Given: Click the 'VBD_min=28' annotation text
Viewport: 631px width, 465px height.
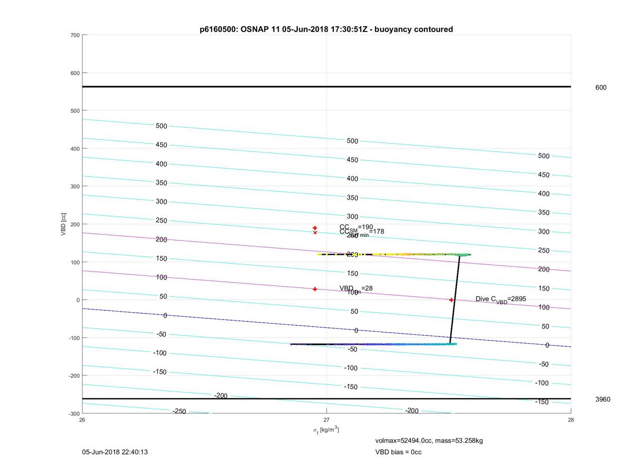Looking at the screenshot, I should click(356, 288).
